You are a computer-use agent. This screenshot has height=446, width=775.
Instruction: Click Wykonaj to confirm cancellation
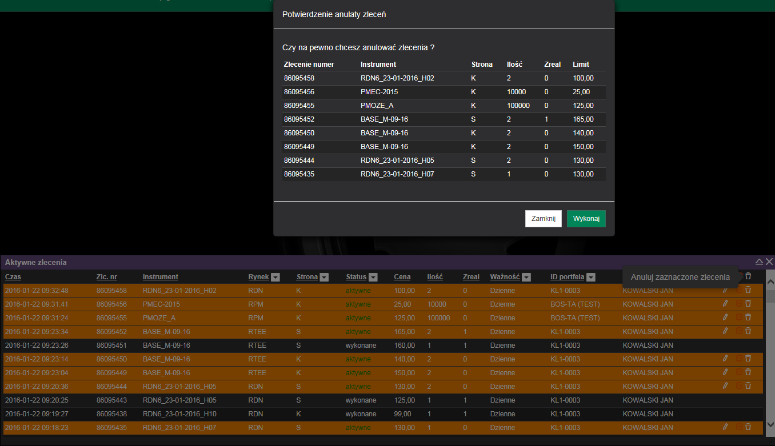coord(586,219)
